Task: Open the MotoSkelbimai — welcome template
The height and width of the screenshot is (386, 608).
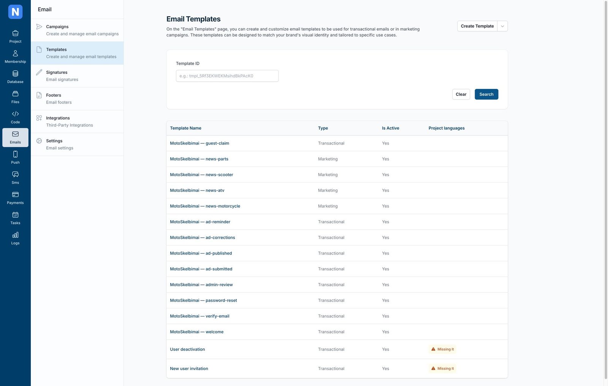Action: click(x=196, y=332)
